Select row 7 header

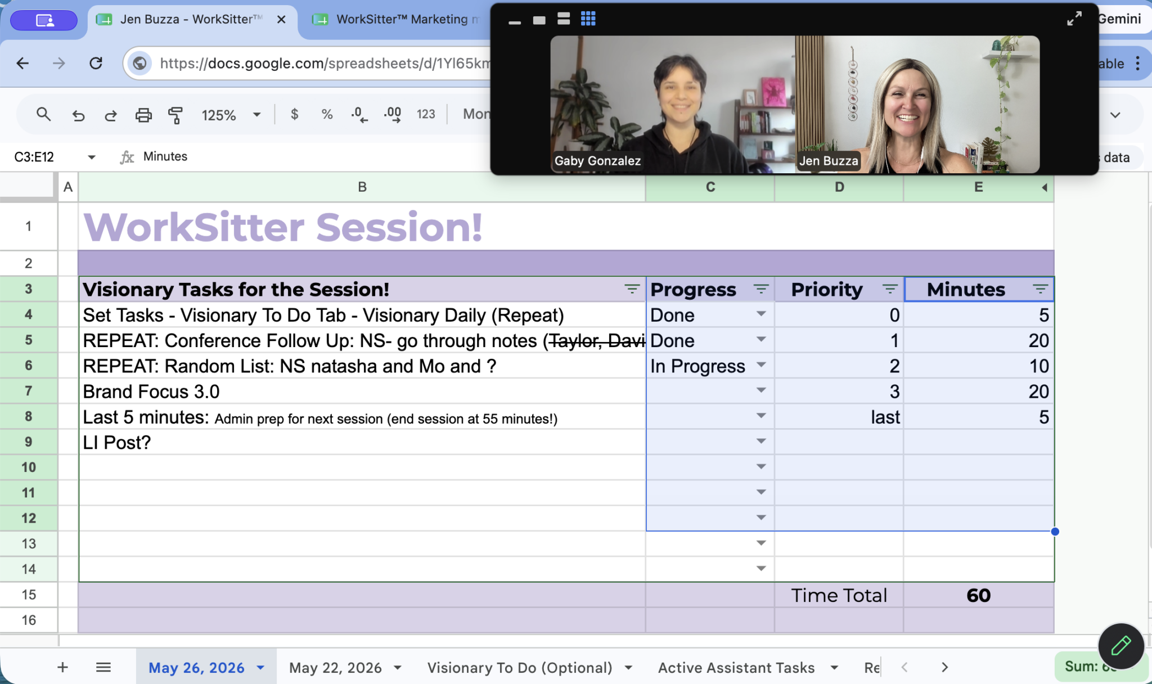pos(28,391)
